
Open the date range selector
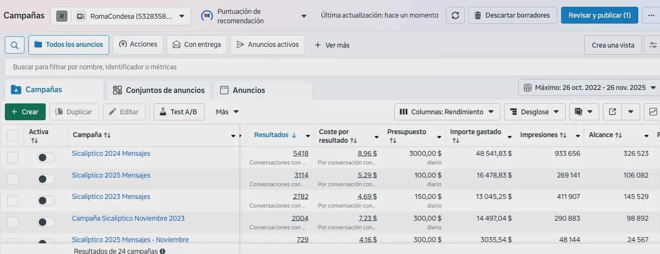point(589,88)
